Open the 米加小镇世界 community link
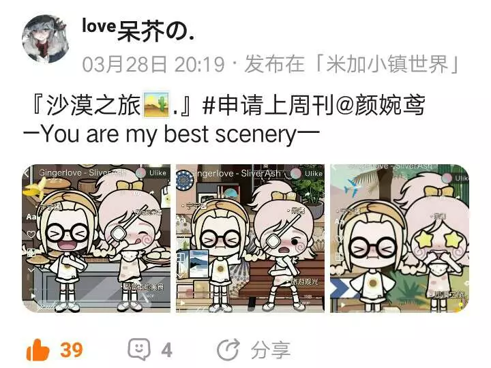The image size is (491, 368). pos(387,64)
